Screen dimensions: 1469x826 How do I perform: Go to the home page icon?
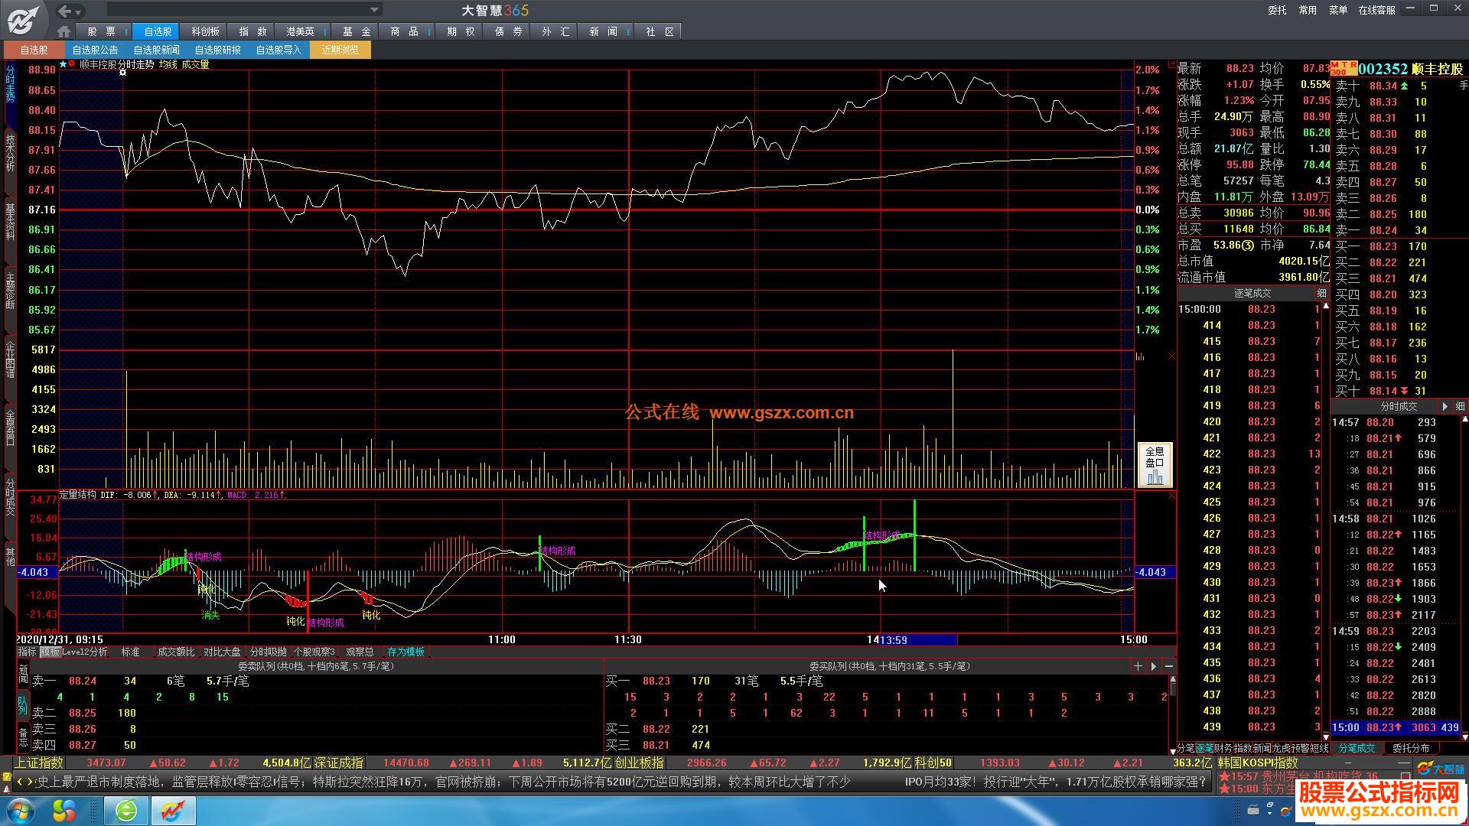[64, 31]
